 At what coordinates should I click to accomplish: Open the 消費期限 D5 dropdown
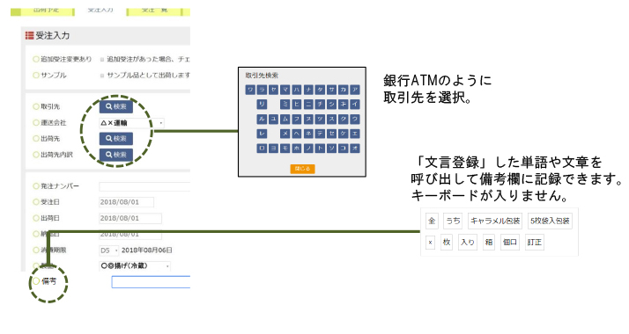point(108,250)
